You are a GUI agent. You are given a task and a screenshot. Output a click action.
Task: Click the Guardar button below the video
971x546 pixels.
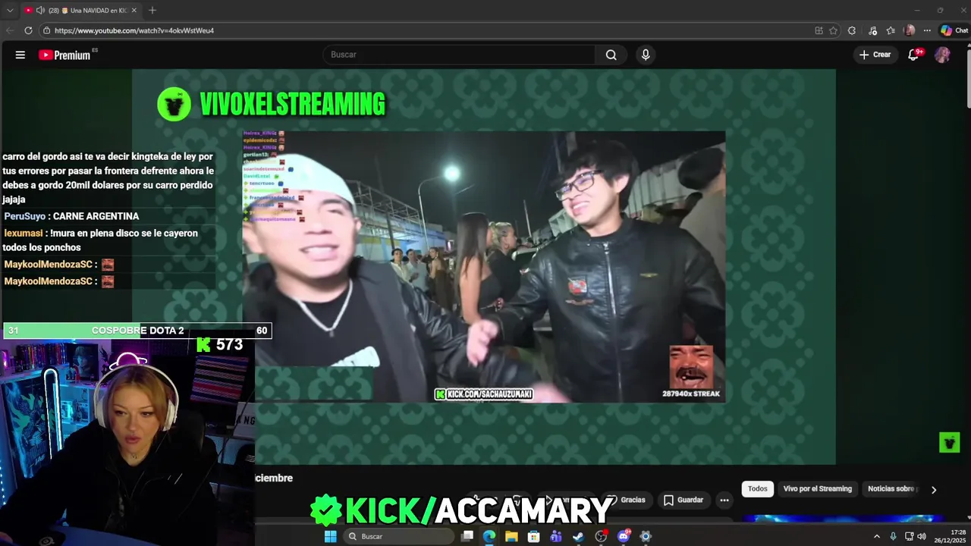pos(683,500)
